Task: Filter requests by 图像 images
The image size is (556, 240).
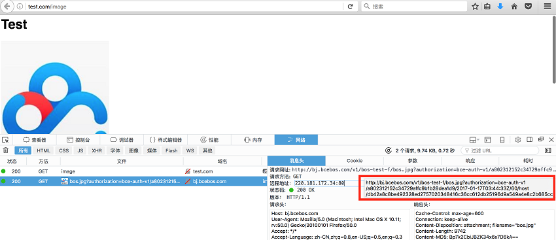Action: click(133, 150)
